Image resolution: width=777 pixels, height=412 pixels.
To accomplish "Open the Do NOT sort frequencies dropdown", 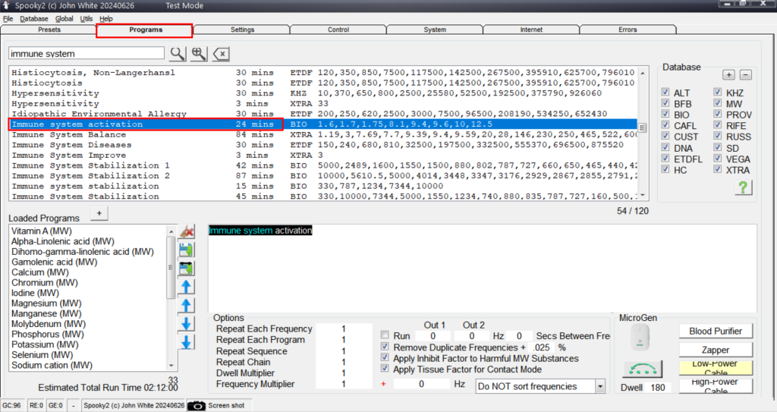I will (x=600, y=386).
